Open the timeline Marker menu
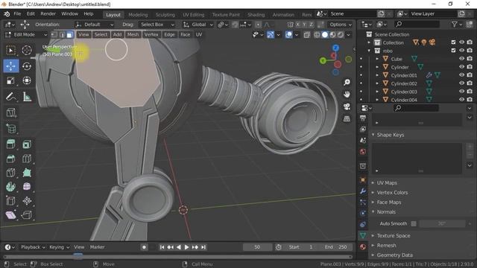The image size is (477, 268). tap(98, 247)
